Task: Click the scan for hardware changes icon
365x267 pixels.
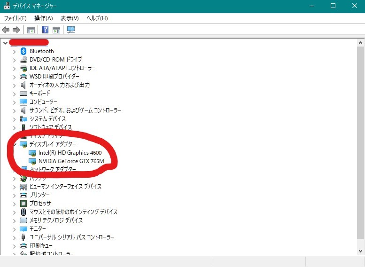Action: pyautogui.click(x=71, y=30)
